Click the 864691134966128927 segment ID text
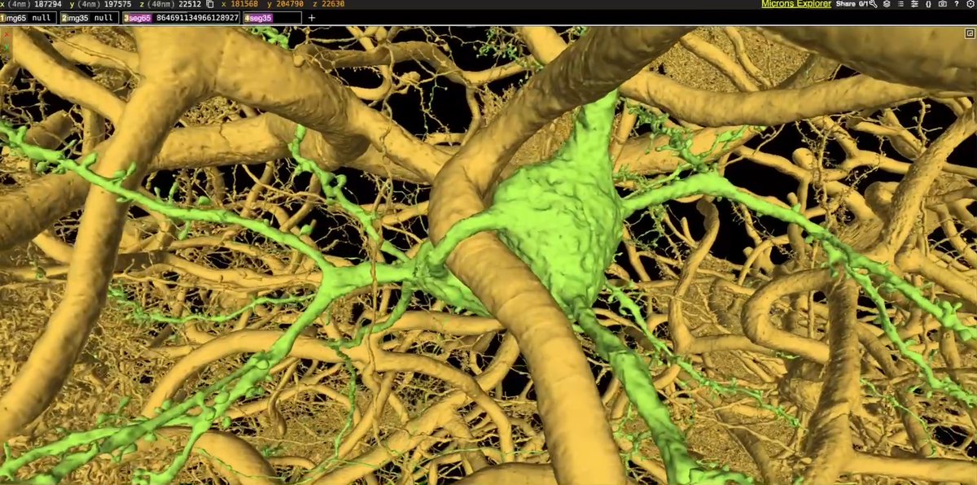 coord(197,17)
